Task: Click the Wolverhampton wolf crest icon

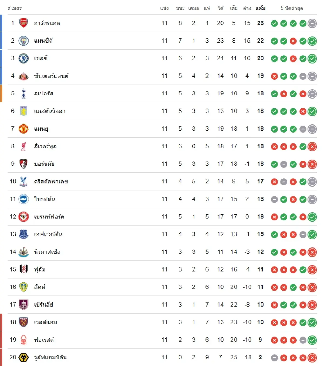Action: pos(23,358)
